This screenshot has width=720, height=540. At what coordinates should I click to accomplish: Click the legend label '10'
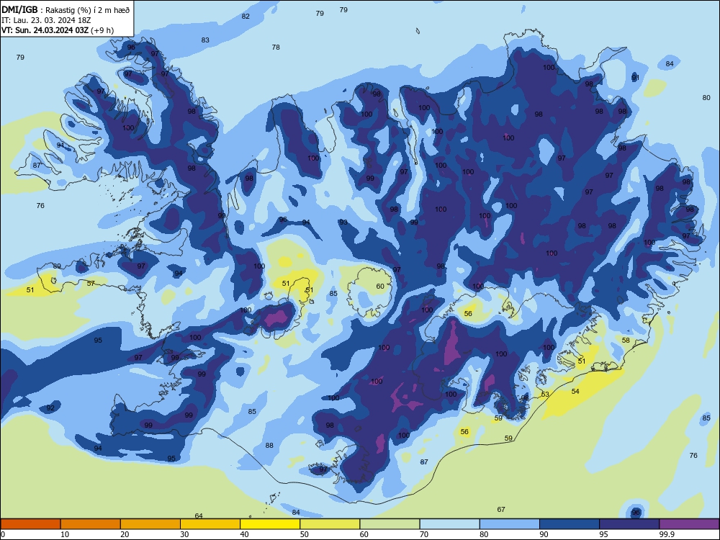(x=65, y=534)
